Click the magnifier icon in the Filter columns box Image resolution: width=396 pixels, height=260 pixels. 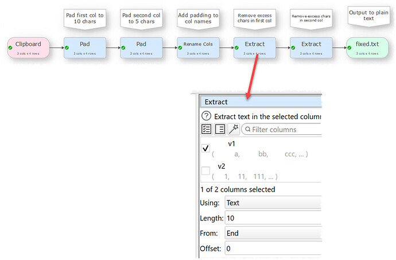248,129
